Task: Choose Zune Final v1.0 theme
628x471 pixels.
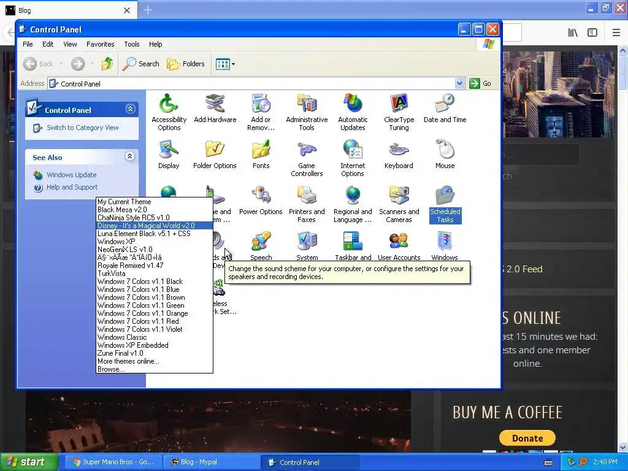Action: [154, 353]
